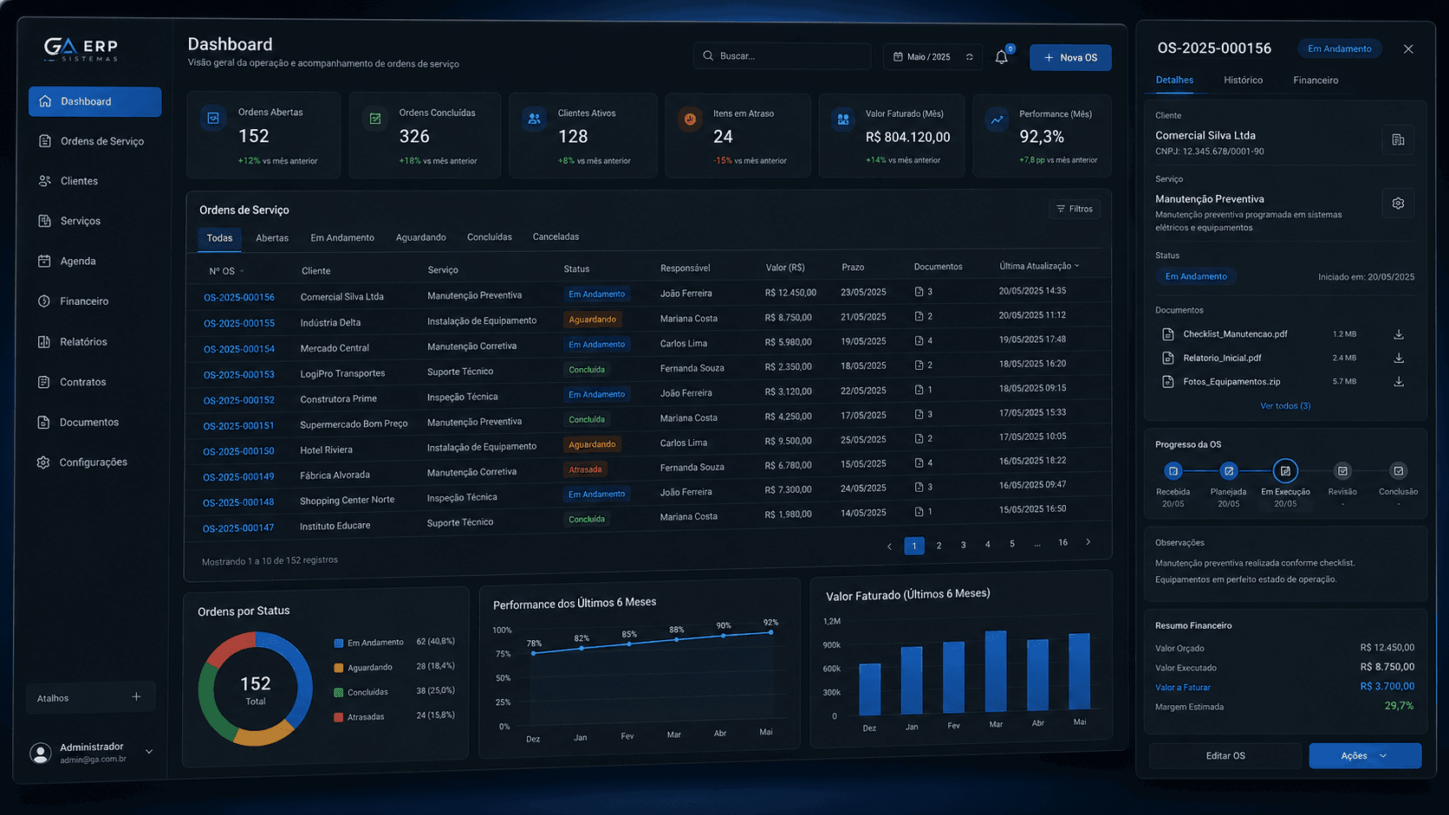
Task: Click the Mar bar in Valor Faturado chart
Action: (x=996, y=672)
